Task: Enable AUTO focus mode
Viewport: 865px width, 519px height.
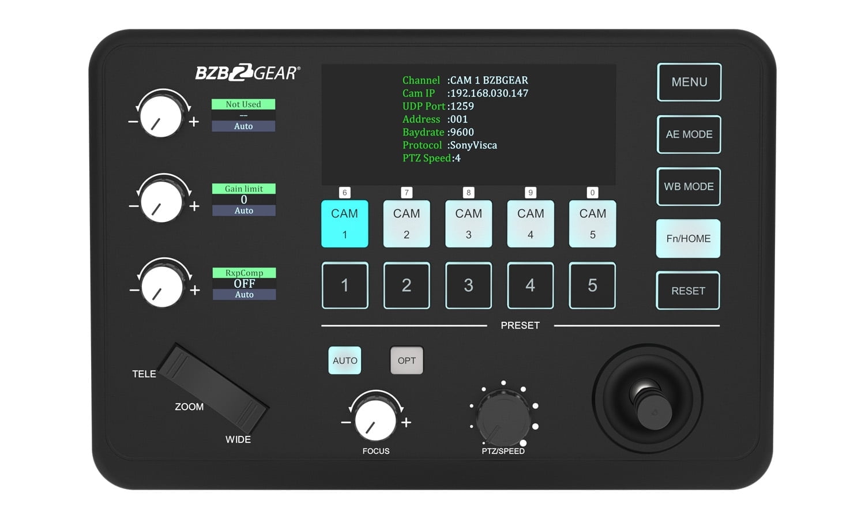Action: click(344, 360)
